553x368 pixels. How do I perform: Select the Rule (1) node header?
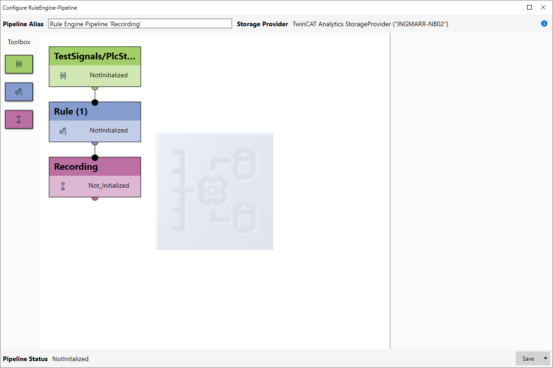(x=95, y=111)
